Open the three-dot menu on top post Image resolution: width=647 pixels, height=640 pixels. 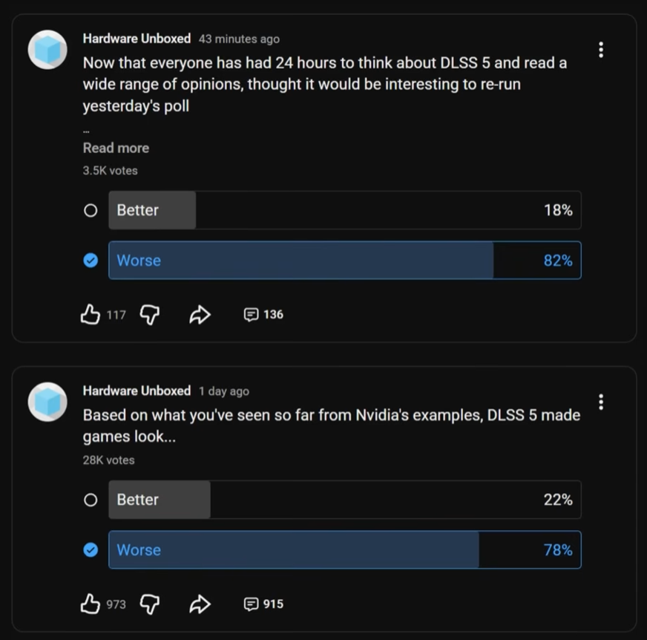click(600, 50)
